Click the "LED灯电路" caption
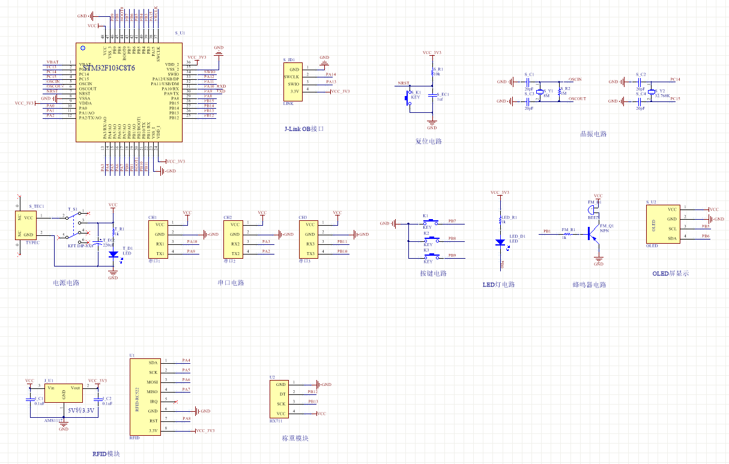The width and height of the screenshot is (729, 464). coord(499,285)
